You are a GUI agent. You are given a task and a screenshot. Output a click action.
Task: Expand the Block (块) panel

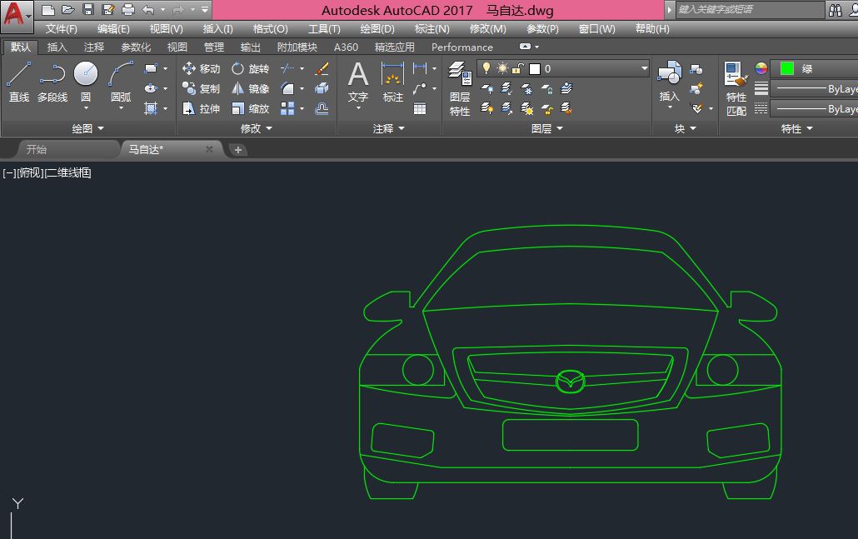(685, 128)
